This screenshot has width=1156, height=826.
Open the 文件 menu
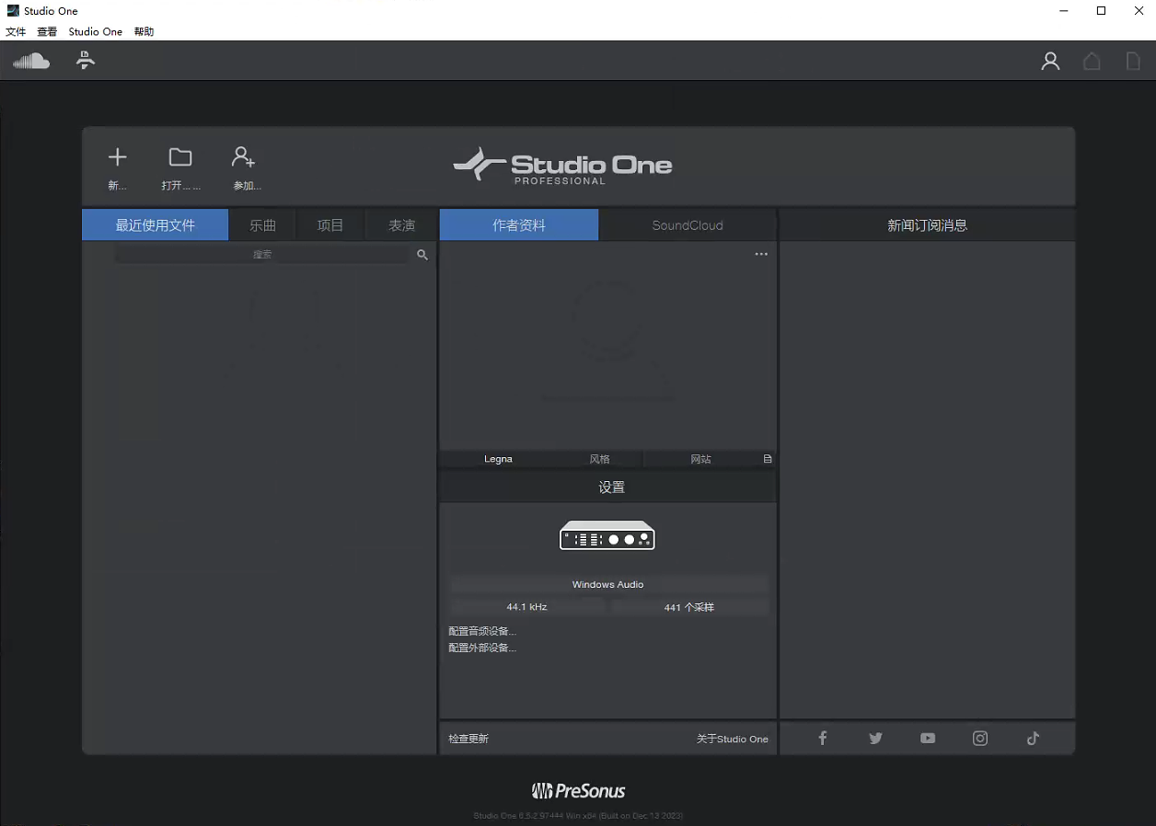pyautogui.click(x=16, y=31)
